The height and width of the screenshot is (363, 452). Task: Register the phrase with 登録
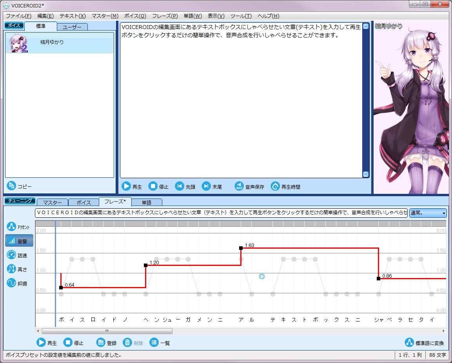click(107, 343)
